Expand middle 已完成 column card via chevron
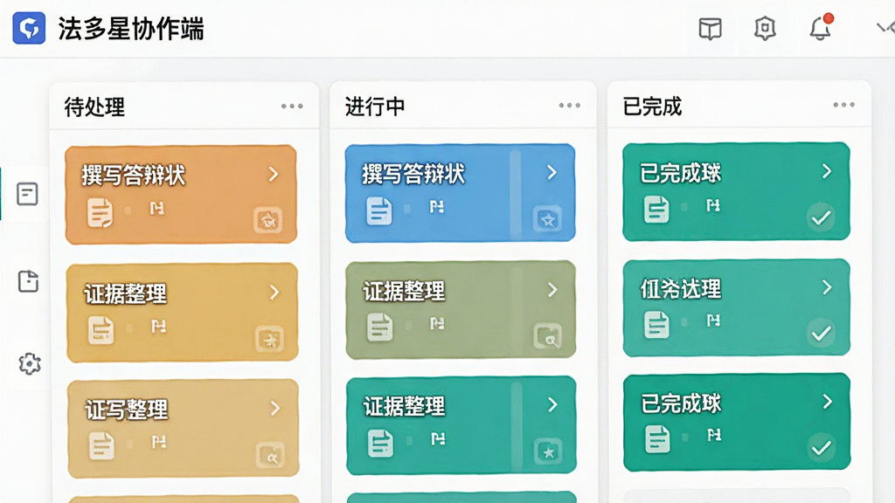The image size is (895, 503). (827, 286)
